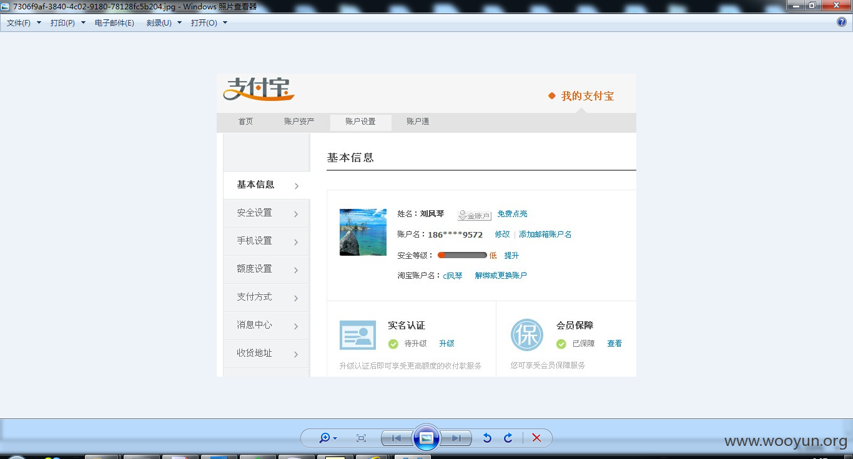853x459 pixels.
Task: Open the 刻录(U) dropdown menu
Action: click(164, 22)
